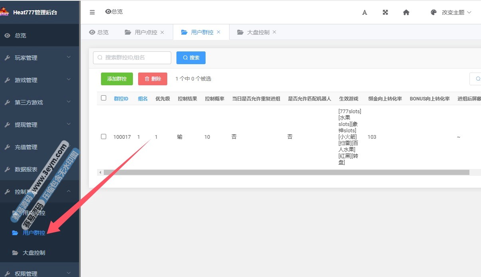
Task: Click the palette icon beside 改变主题
Action: coord(433,12)
